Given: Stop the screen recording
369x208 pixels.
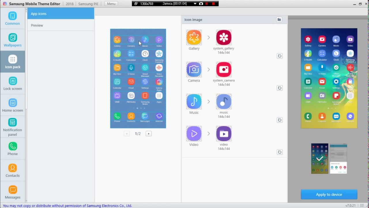Looking at the screenshot, I should [x=213, y=4].
